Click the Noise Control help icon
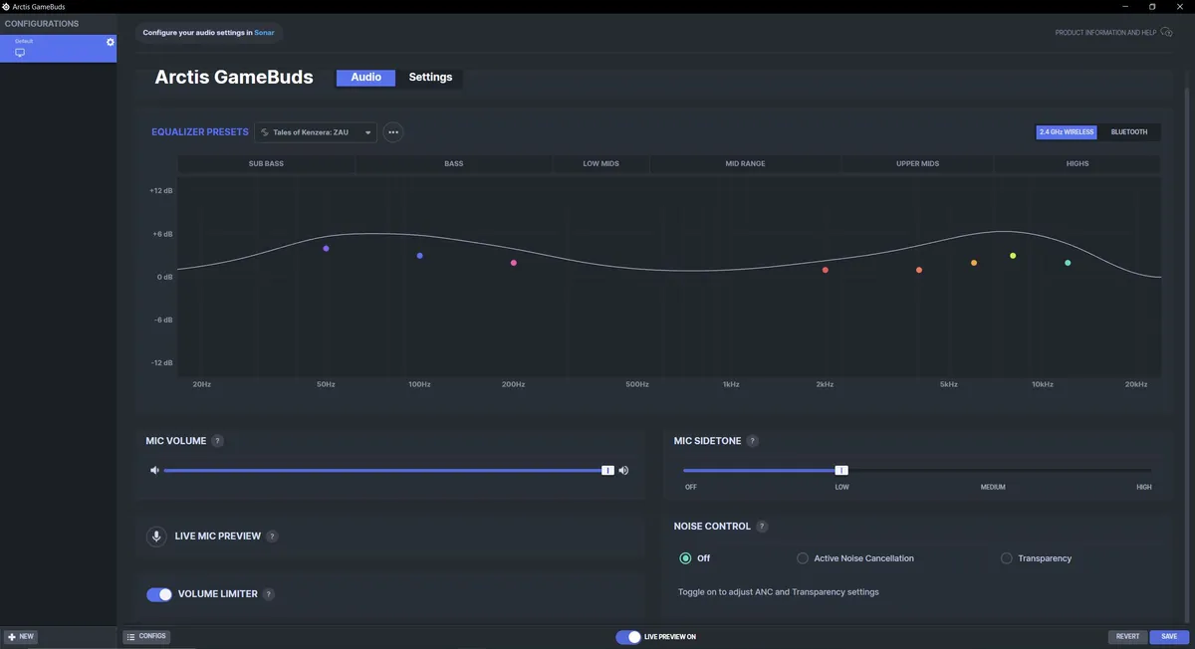 click(x=762, y=527)
